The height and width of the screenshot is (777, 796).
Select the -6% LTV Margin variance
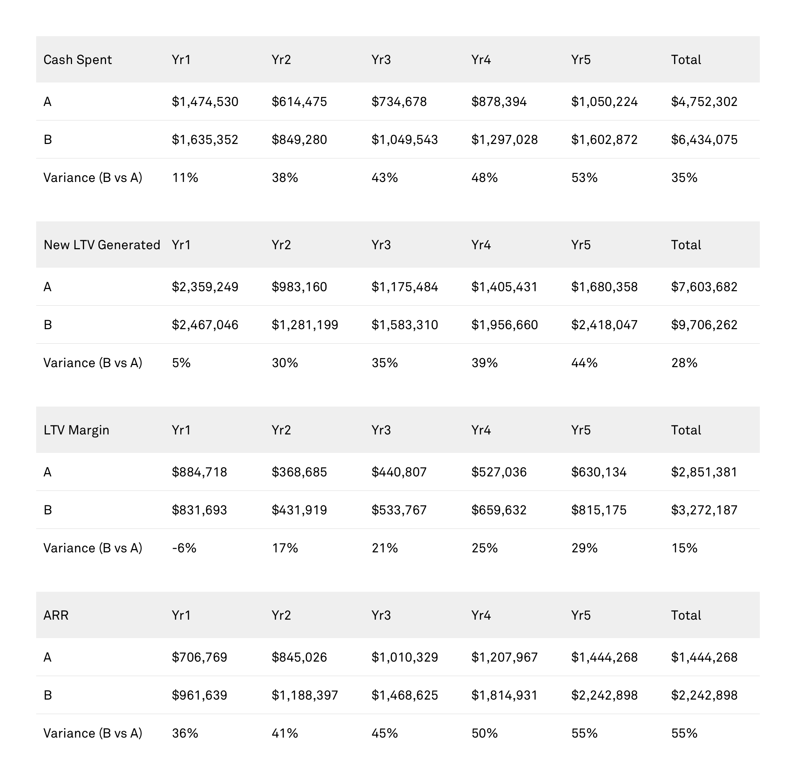184,548
